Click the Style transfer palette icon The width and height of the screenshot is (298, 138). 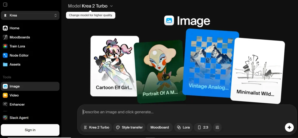point(118,127)
